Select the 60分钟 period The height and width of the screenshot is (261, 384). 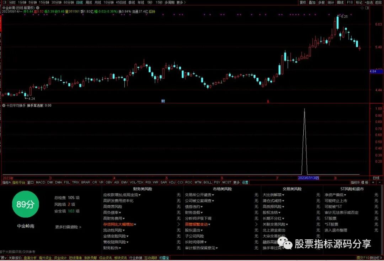point(69,2)
